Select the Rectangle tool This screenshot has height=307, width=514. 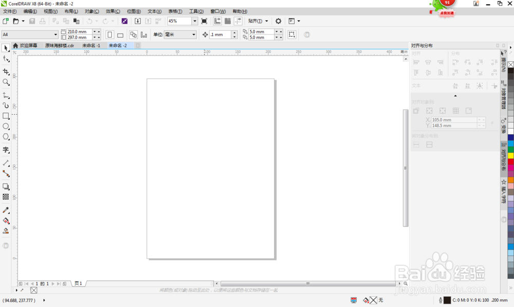6,116
